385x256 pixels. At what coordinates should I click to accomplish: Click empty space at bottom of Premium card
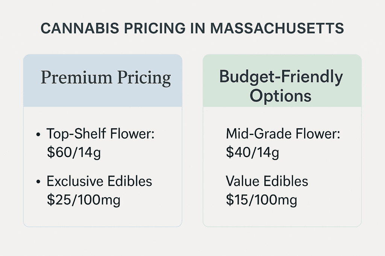pyautogui.click(x=103, y=217)
